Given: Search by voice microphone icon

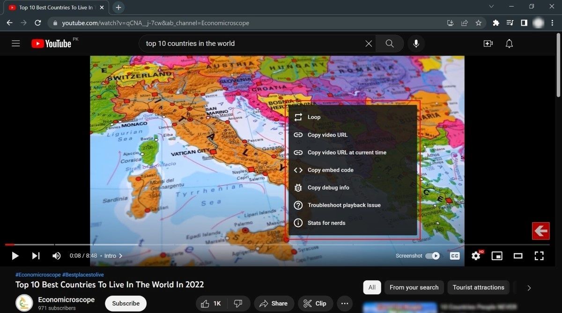Looking at the screenshot, I should tap(416, 44).
